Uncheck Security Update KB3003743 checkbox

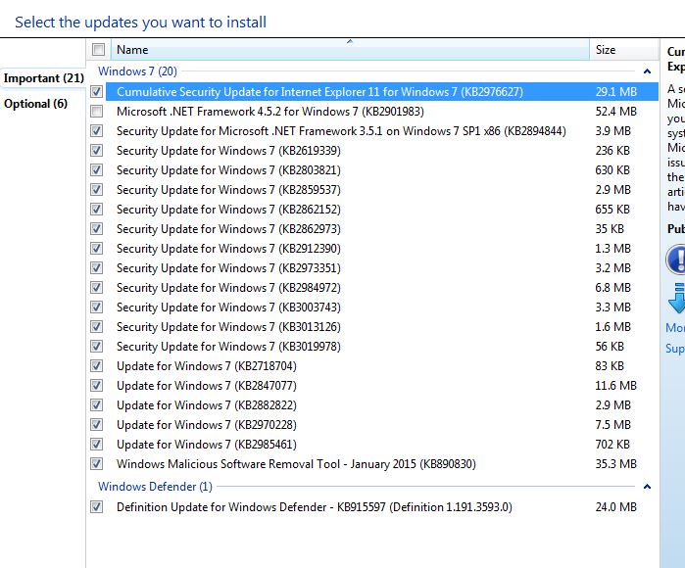click(x=97, y=307)
